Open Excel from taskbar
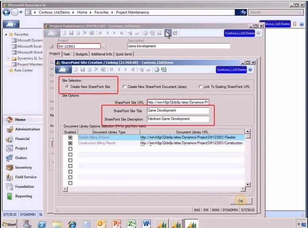 coord(132,224)
